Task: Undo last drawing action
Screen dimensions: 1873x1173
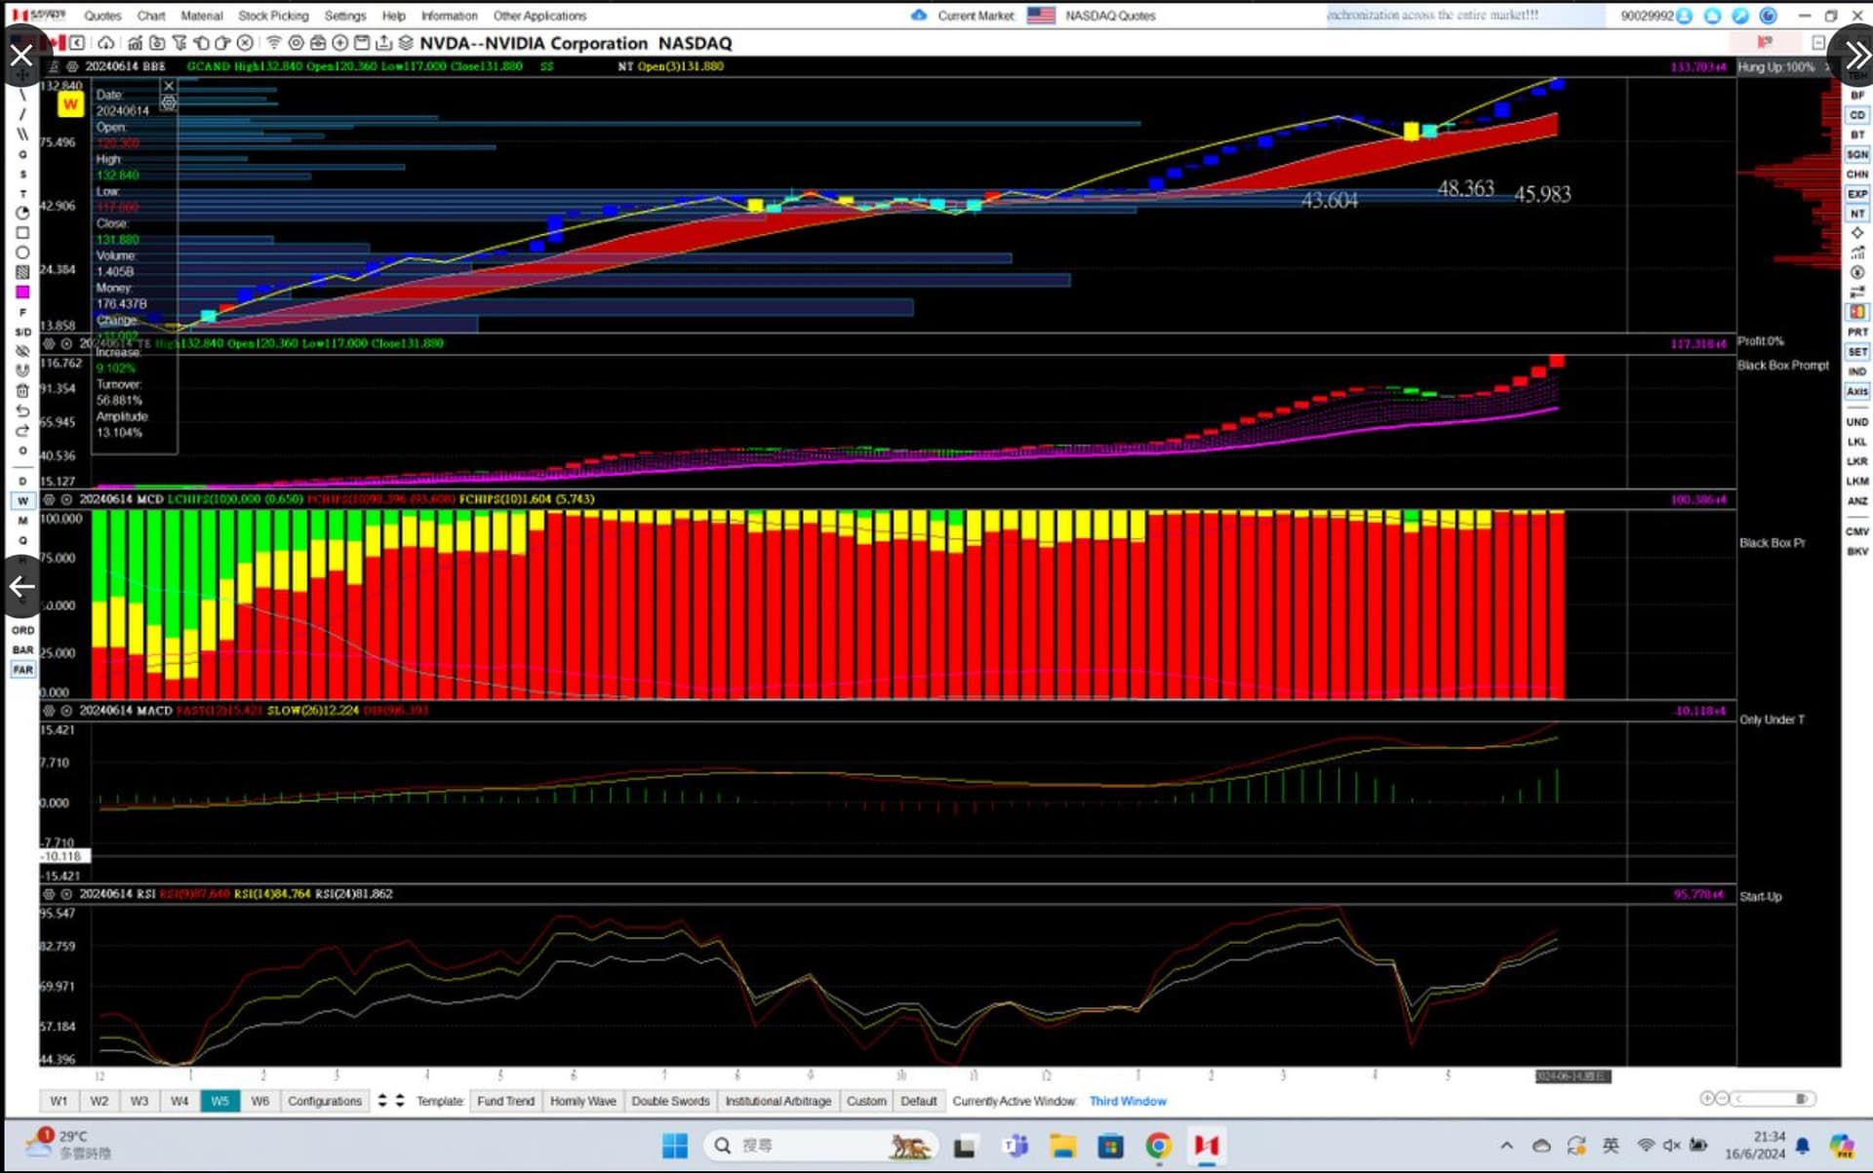Action: [x=22, y=411]
